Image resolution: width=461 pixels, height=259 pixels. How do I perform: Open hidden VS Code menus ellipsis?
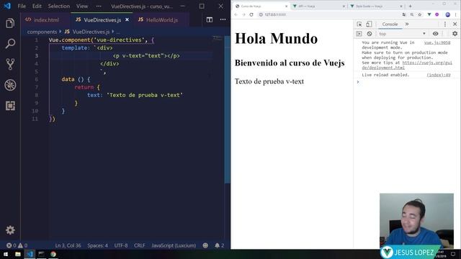pos(99,6)
